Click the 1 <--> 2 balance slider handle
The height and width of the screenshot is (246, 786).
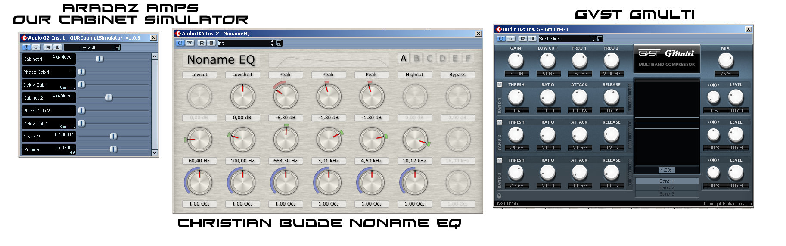point(113,136)
